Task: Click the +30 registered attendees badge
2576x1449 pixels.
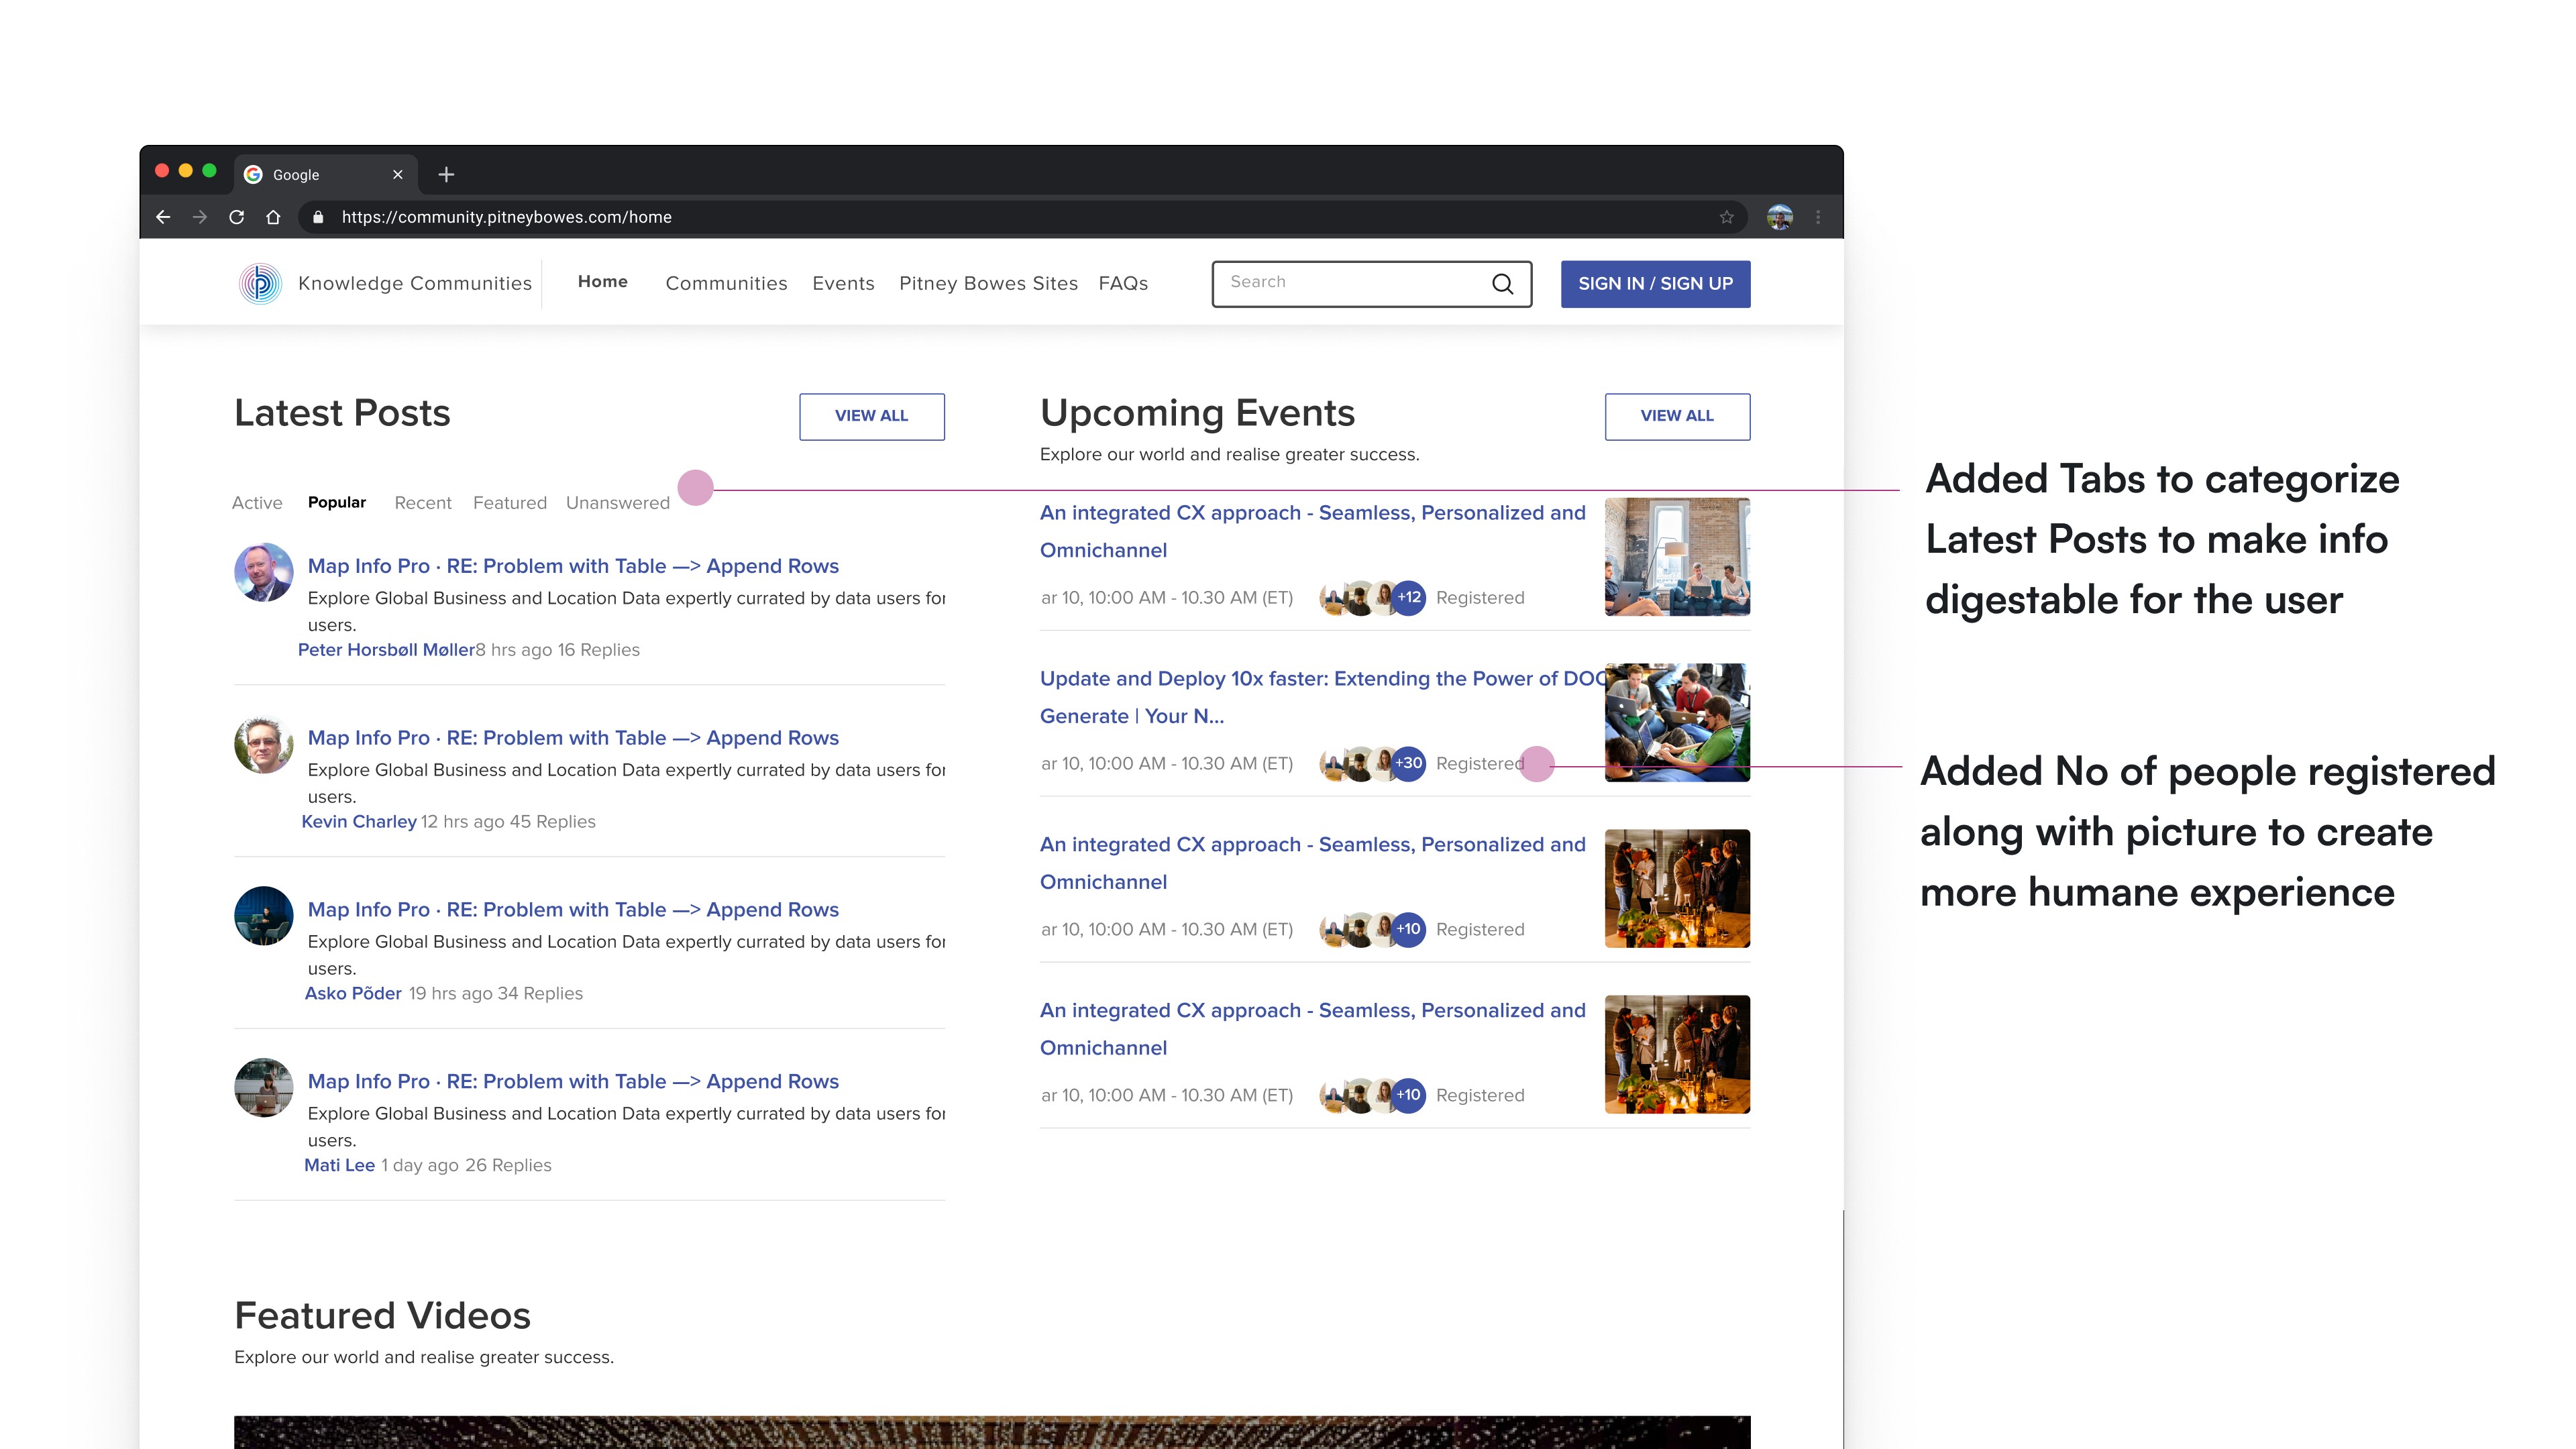Action: tap(1408, 764)
